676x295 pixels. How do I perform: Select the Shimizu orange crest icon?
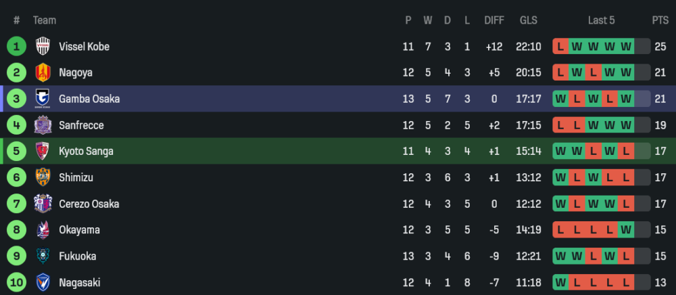(43, 177)
